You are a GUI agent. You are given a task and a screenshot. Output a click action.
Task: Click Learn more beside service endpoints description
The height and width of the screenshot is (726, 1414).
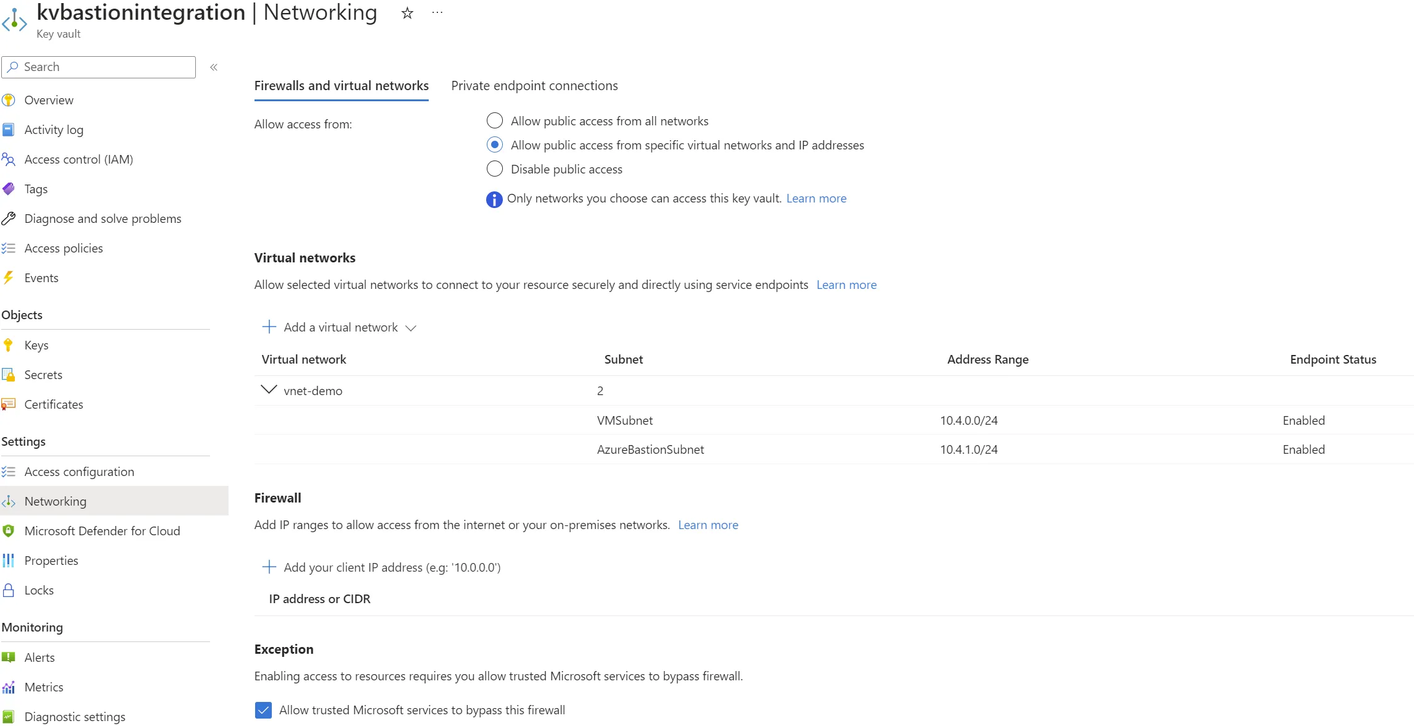[846, 285]
